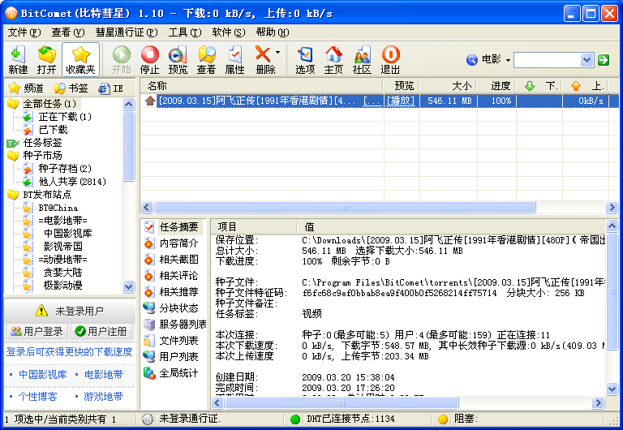Select 全部任务 (1) tree node
Screen dimensions: 623x430
49,104
